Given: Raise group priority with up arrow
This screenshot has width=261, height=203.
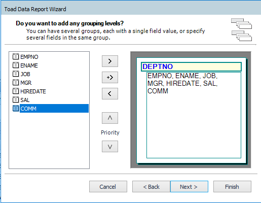Looking at the screenshot, I should click(110, 118).
